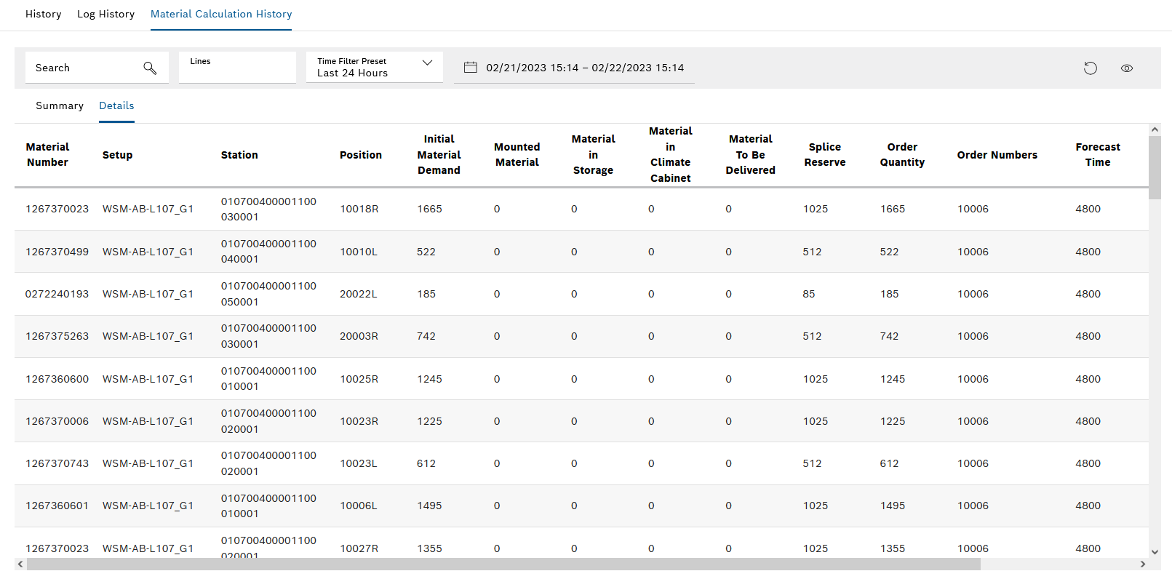Select material number 1267370499 cell
This screenshot has width=1172, height=579.
tap(57, 252)
